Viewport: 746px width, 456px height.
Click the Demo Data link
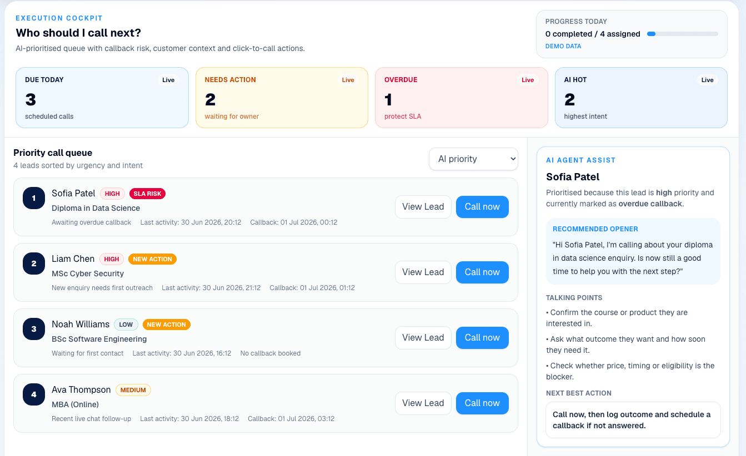[x=563, y=46]
